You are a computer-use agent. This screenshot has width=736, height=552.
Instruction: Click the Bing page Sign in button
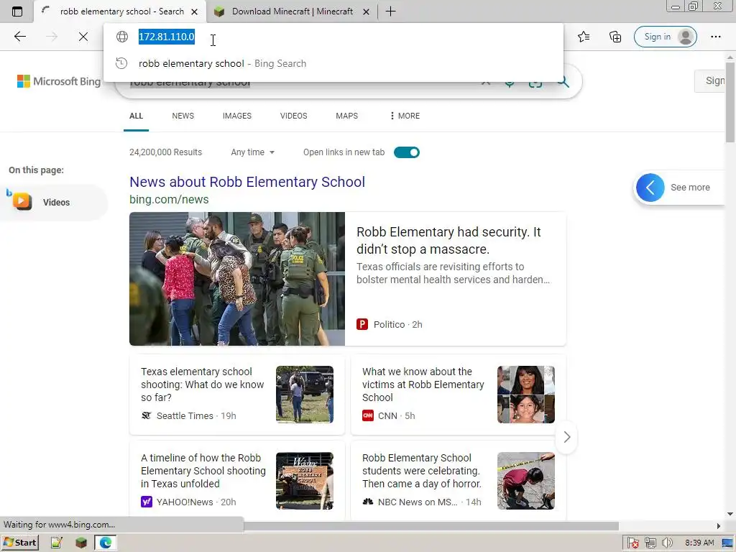(711, 80)
